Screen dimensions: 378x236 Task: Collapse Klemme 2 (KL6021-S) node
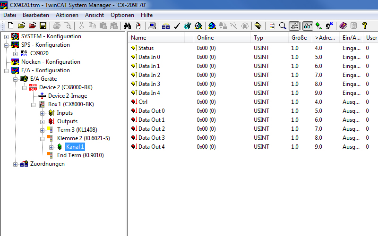click(42, 139)
